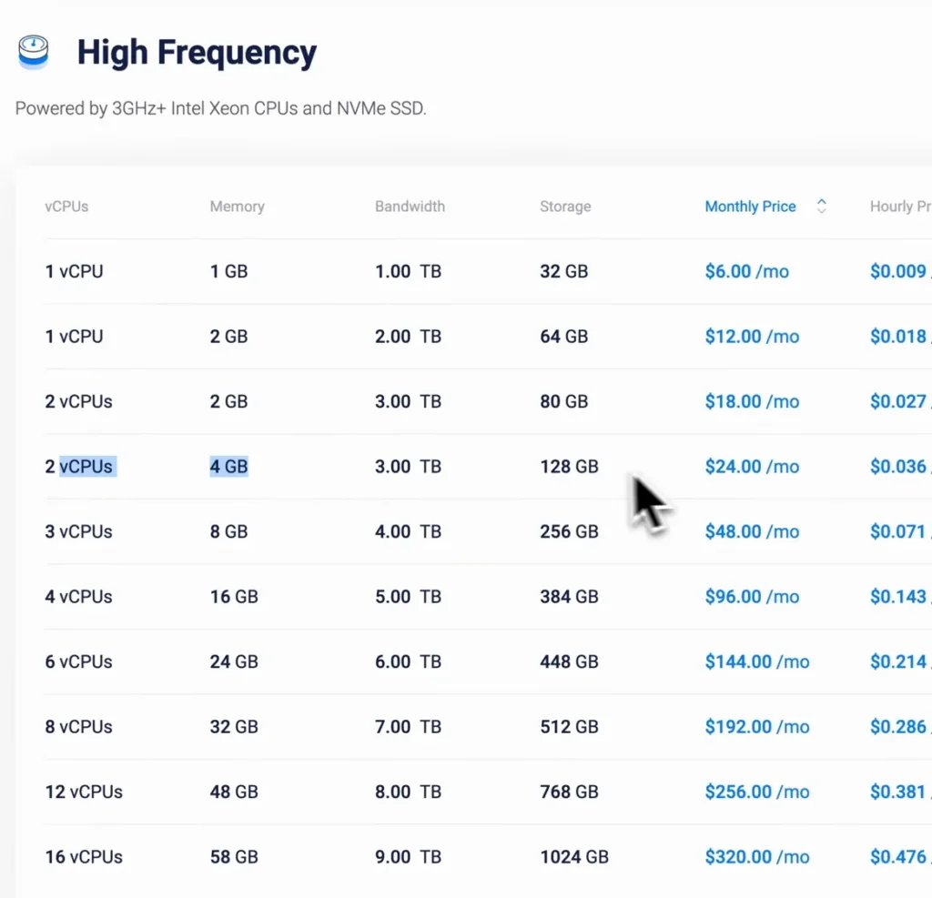This screenshot has width=932, height=898.
Task: Click the Monthly Price column header text
Action: point(750,207)
